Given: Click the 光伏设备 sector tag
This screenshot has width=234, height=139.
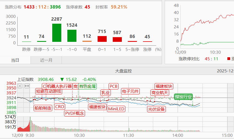Looking at the screenshot, I should (156, 109).
